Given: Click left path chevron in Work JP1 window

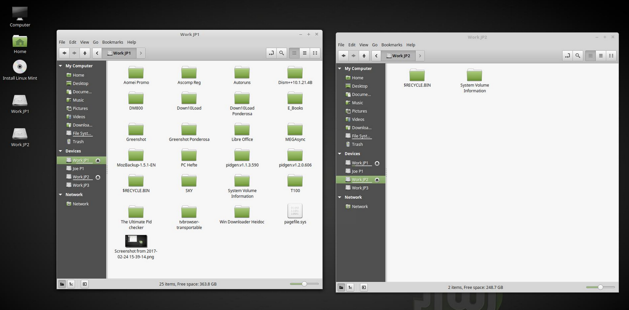Looking at the screenshot, I should coord(97,53).
